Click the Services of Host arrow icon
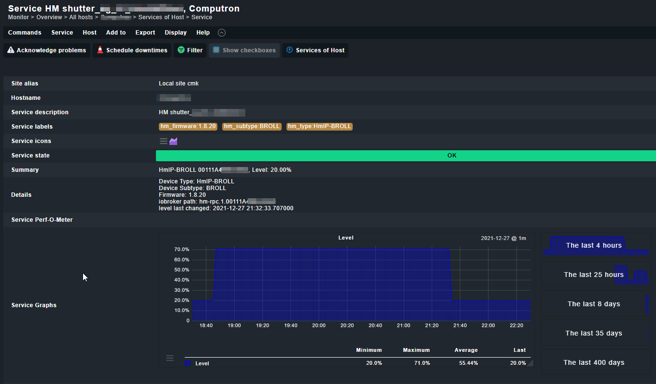656x384 pixels. pos(289,50)
